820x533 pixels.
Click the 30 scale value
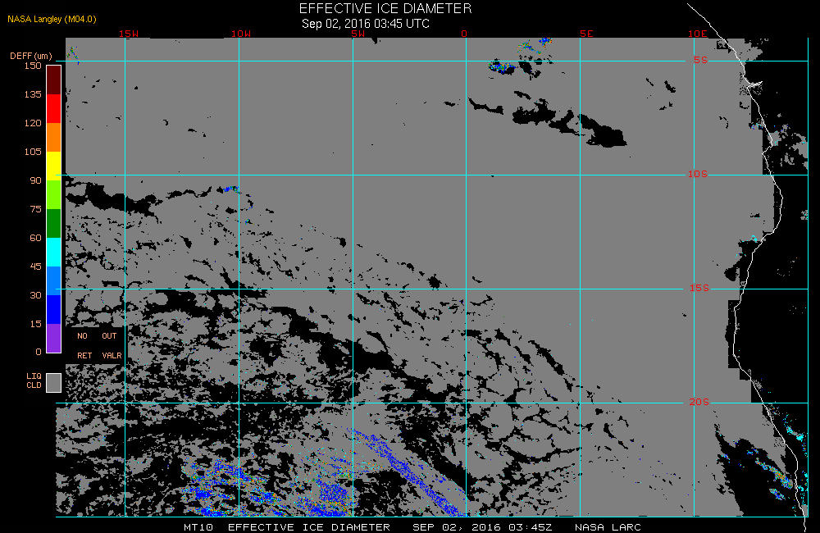[35, 296]
